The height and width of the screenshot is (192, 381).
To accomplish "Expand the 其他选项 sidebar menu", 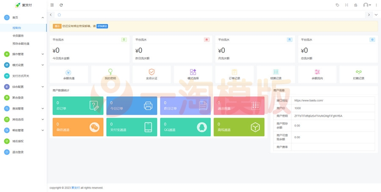I will pos(23,119).
